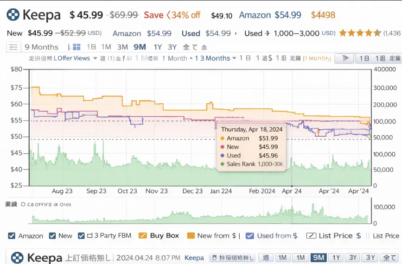Viewport: 402px width, 264px height.
Task: Click the Keepa logo in bottom bar
Action: point(17,258)
